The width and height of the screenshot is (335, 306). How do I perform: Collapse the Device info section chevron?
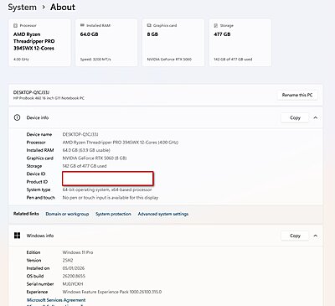coord(316,117)
